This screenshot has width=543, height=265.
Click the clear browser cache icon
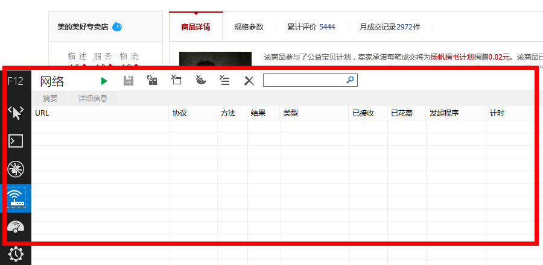point(176,81)
